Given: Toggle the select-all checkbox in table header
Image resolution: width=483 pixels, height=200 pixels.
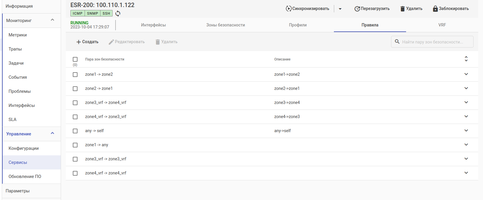Looking at the screenshot, I should click(75, 59).
